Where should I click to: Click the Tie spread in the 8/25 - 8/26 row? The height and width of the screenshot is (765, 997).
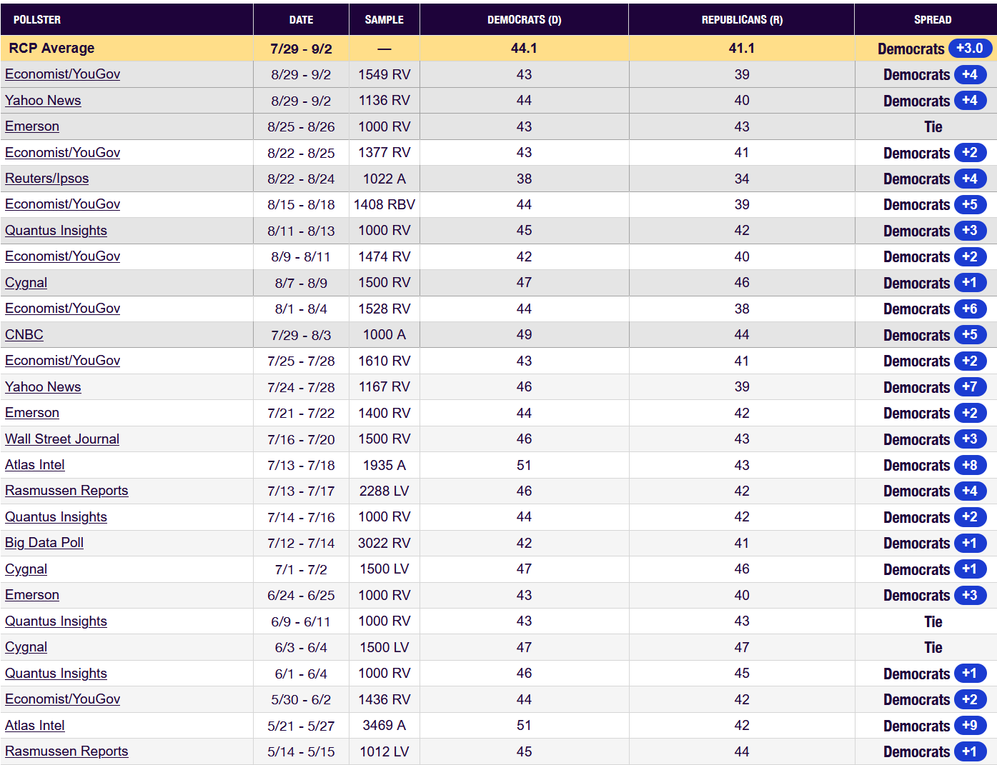pyautogui.click(x=933, y=127)
